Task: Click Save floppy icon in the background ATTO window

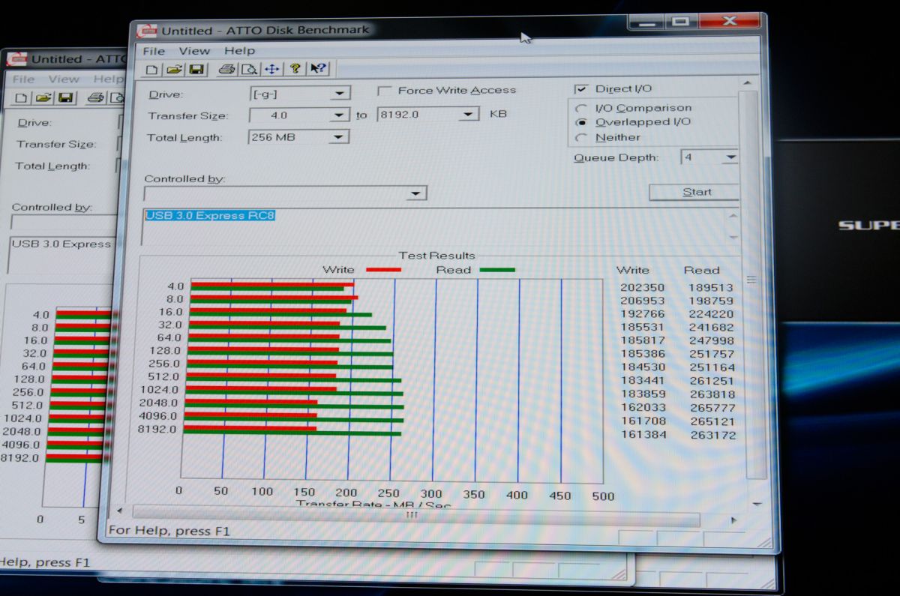Action: [65, 98]
